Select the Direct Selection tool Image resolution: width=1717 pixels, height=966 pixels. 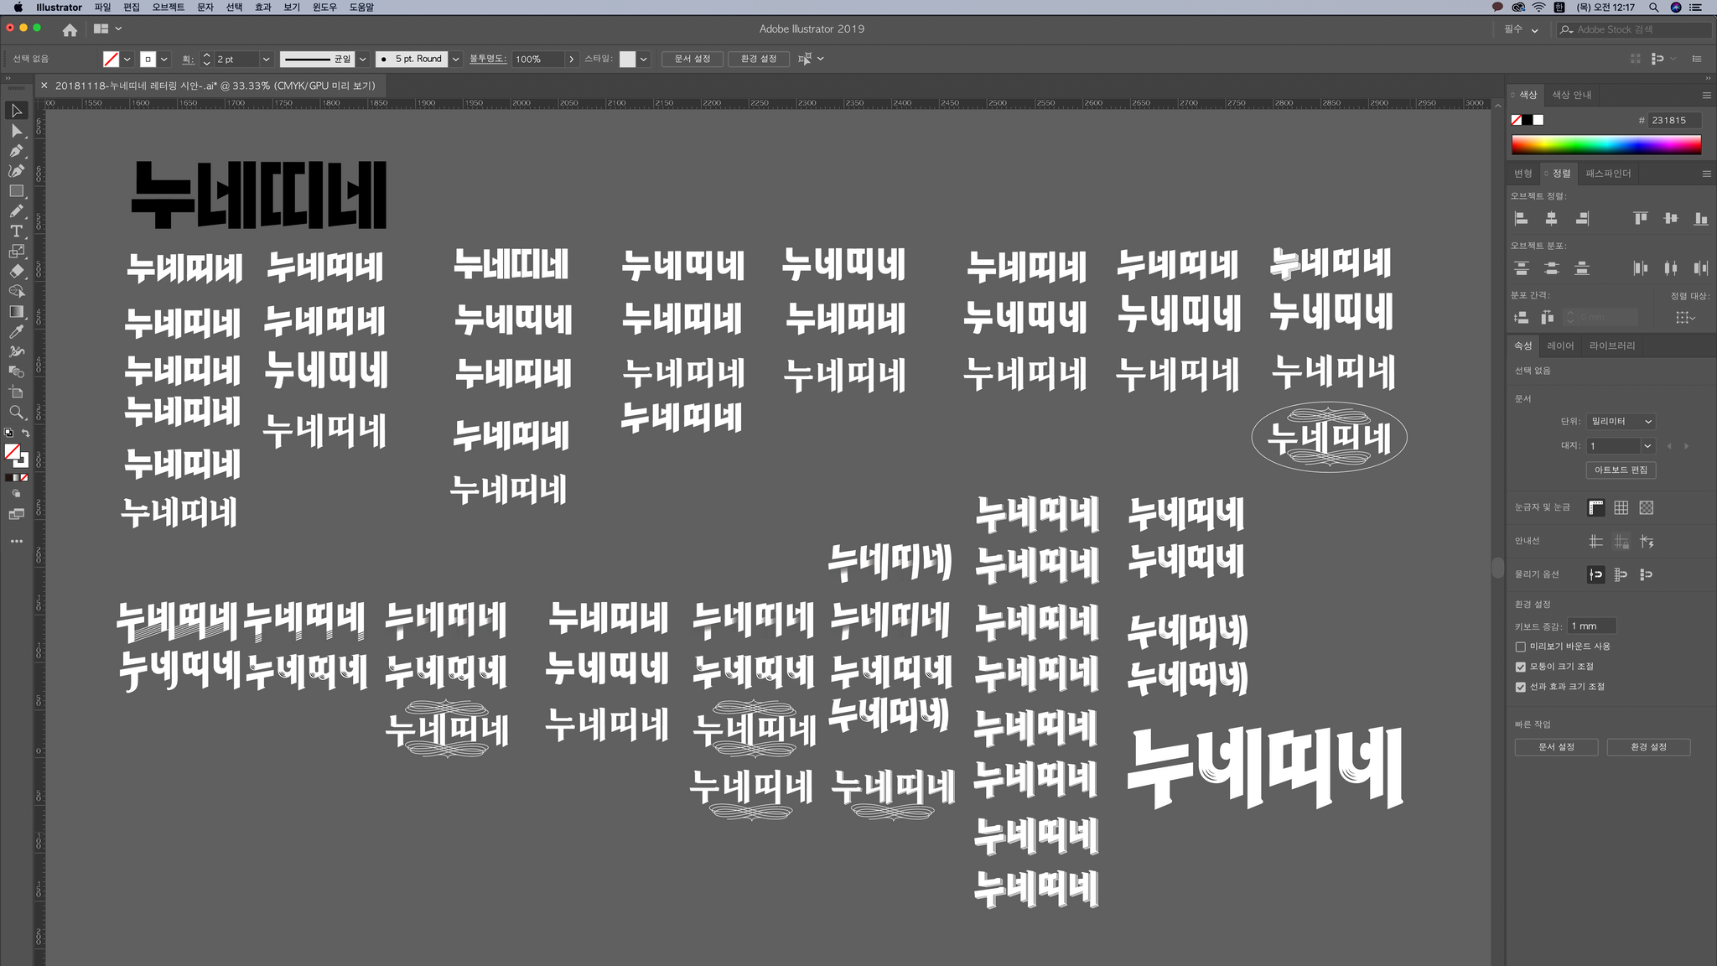(16, 131)
